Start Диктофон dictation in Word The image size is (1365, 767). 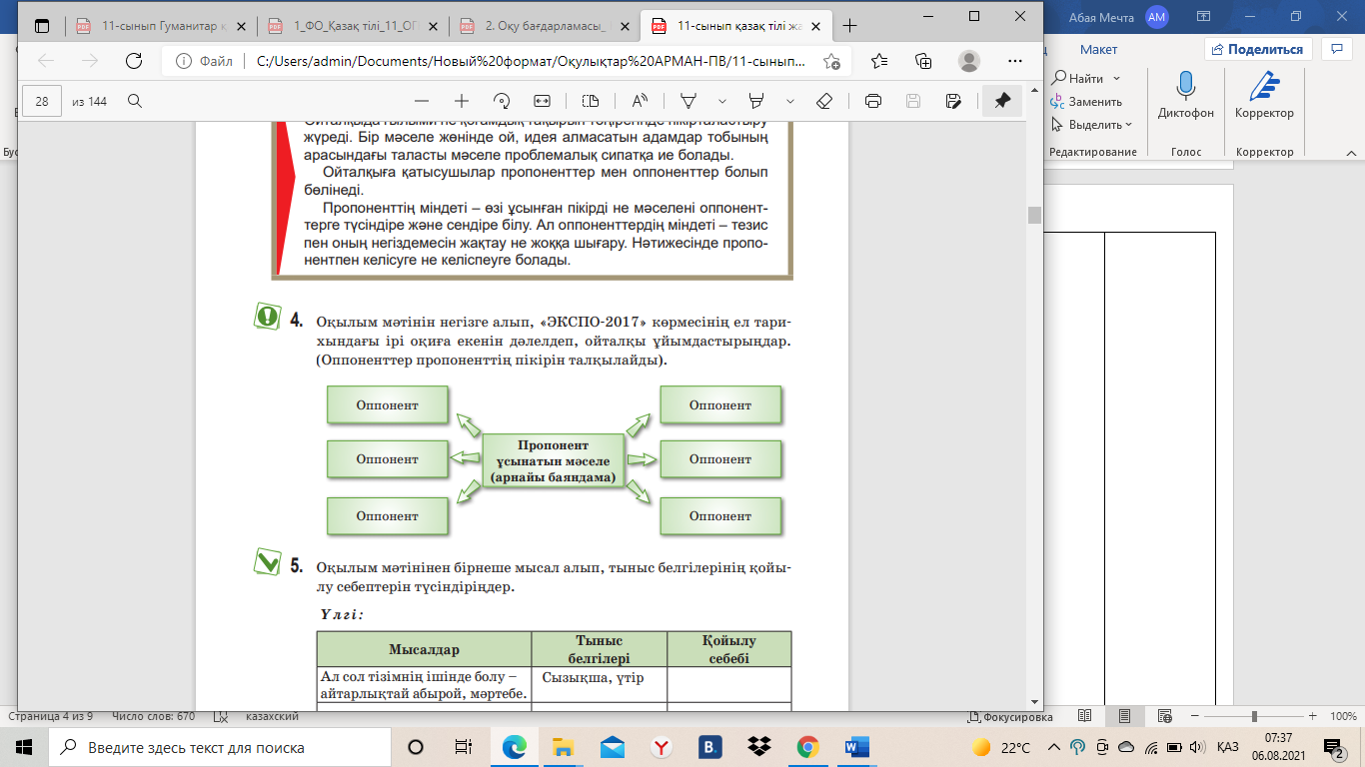point(1186,97)
